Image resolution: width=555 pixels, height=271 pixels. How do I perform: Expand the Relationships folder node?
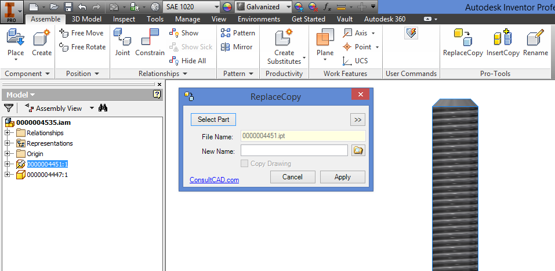7,133
